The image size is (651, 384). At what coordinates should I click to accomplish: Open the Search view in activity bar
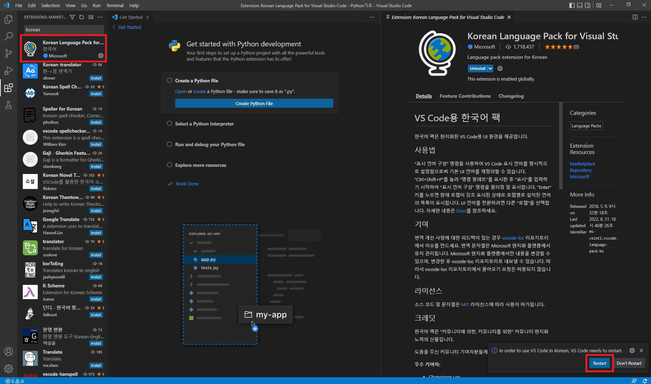tap(9, 36)
